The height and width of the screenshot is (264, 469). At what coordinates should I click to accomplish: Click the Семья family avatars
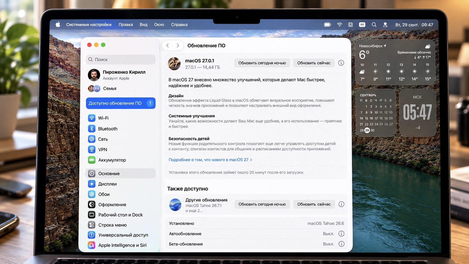pos(94,89)
